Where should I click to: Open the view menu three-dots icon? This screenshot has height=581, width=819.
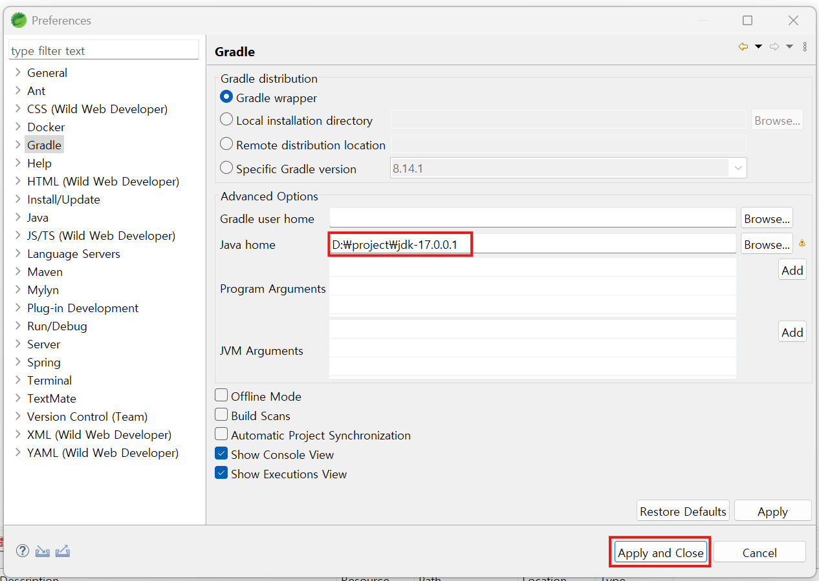tap(805, 47)
